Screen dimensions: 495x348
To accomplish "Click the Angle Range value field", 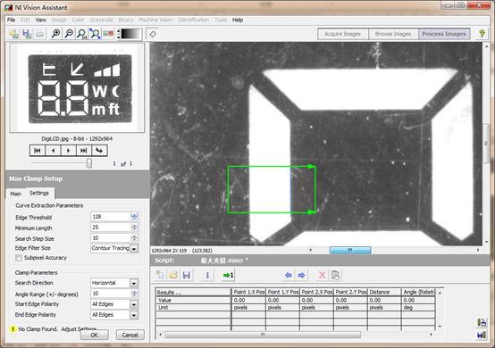I will tap(111, 294).
